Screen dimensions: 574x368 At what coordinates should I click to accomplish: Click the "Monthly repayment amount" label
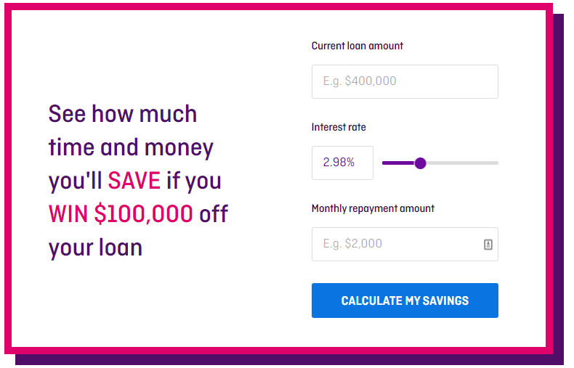373,208
